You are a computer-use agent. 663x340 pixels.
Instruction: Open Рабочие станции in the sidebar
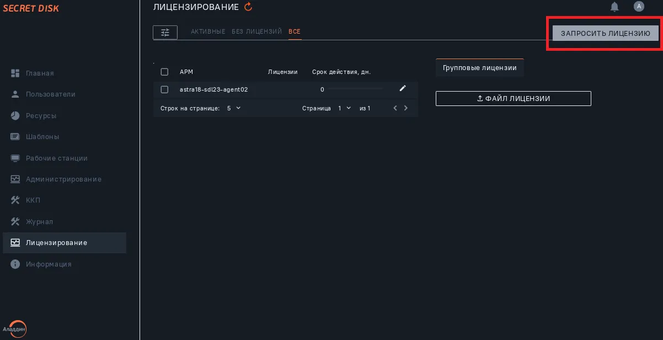tap(64, 158)
